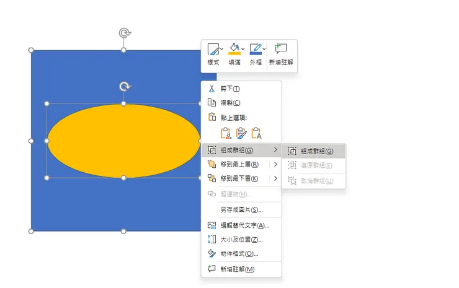The image size is (459, 288).
Task: Click the blue outline color bar
Action: 256,53
